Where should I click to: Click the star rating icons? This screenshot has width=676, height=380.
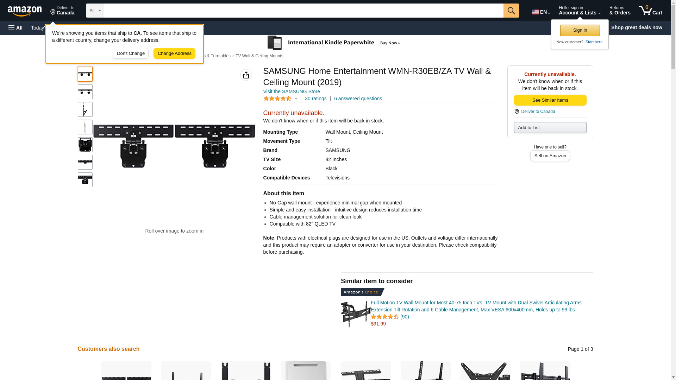point(277,99)
